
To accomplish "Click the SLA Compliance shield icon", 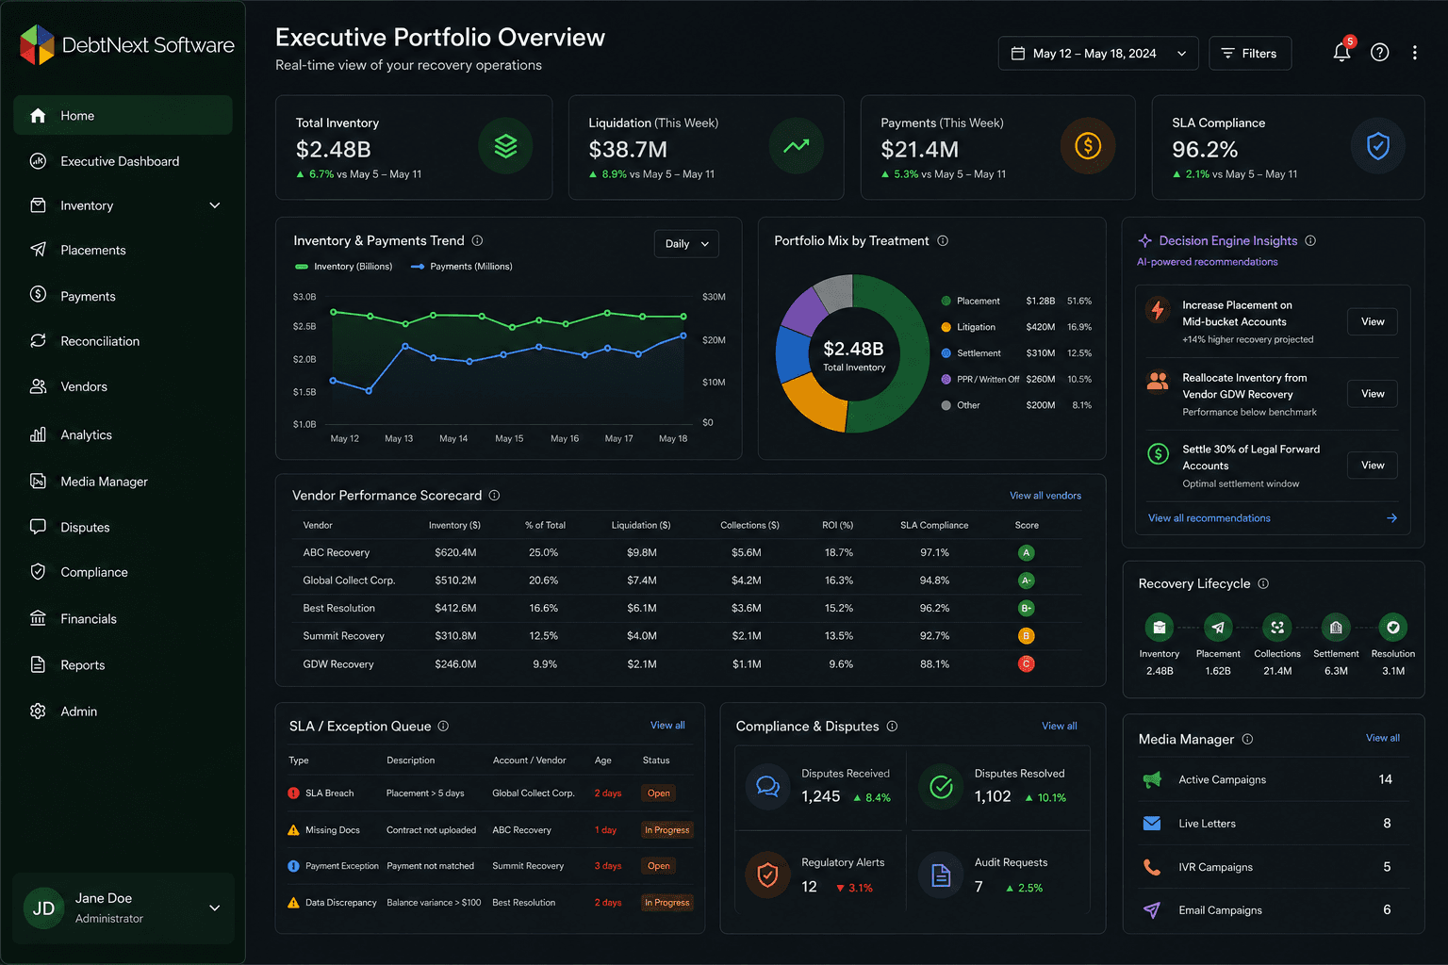I will pyautogui.click(x=1378, y=146).
